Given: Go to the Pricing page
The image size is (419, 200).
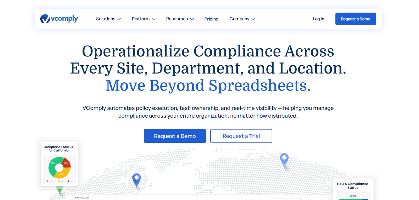Looking at the screenshot, I should [211, 19].
